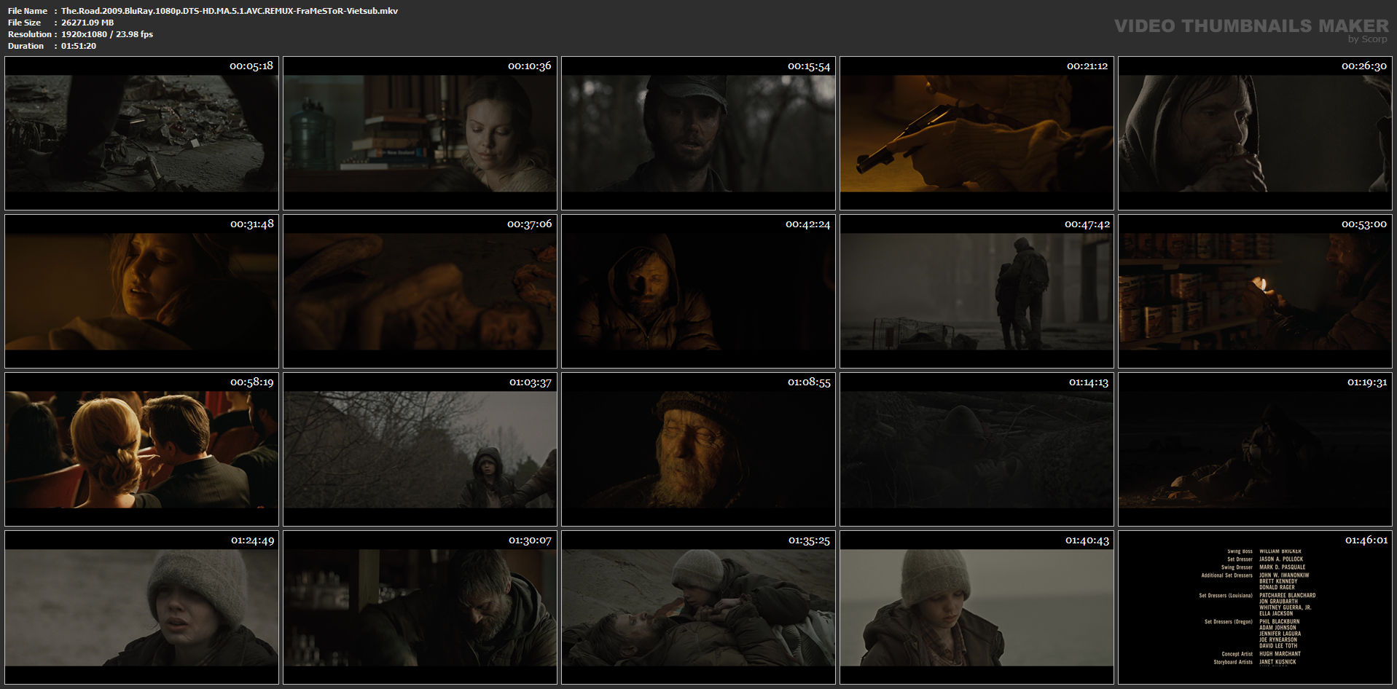Open the 01:08:55 thumbnail
This screenshot has width=1397, height=689.
pyautogui.click(x=698, y=449)
